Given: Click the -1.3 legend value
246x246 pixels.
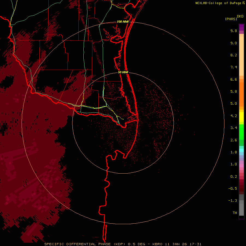Looking at the screenshot, I should (233, 201).
